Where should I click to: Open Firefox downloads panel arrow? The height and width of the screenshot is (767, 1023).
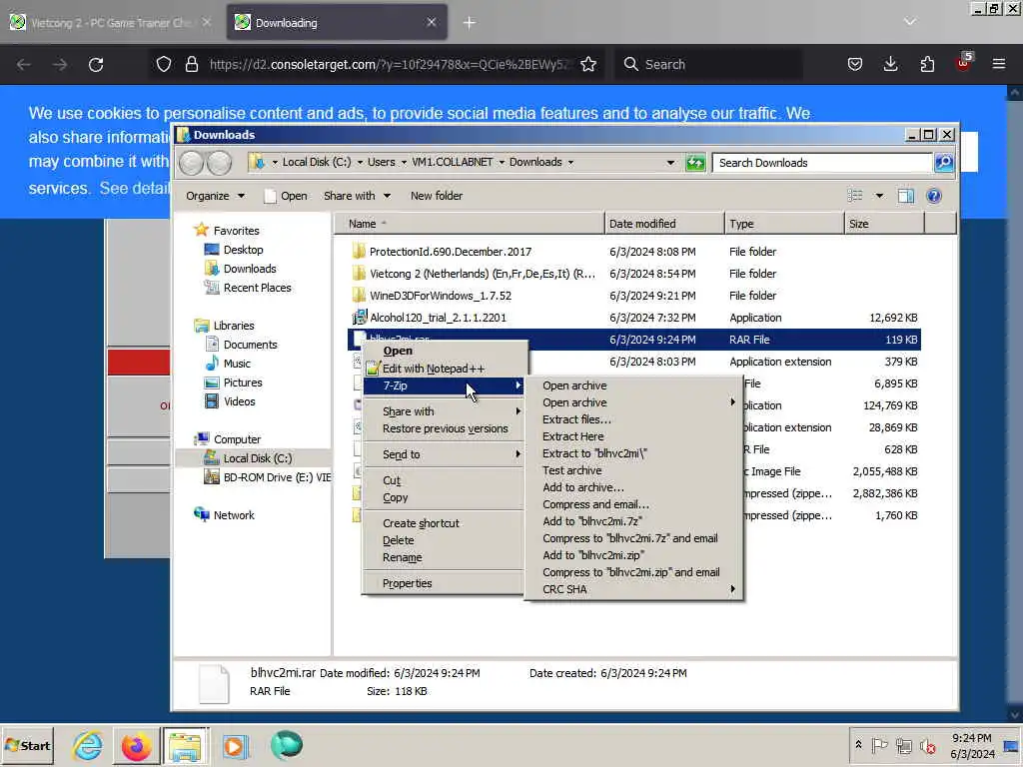point(890,64)
